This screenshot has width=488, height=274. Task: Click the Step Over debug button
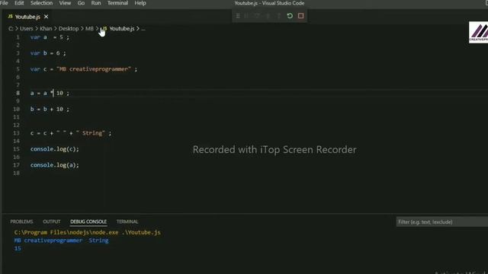click(x=258, y=16)
